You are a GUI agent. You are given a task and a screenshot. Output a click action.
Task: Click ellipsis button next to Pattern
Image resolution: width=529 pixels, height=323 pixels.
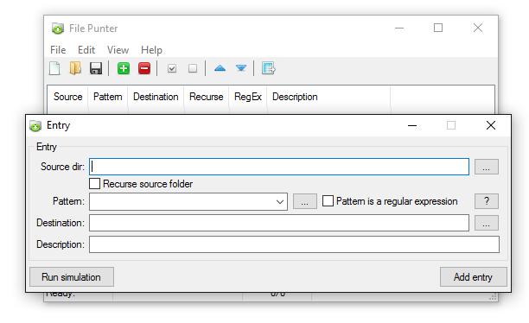[x=304, y=201]
